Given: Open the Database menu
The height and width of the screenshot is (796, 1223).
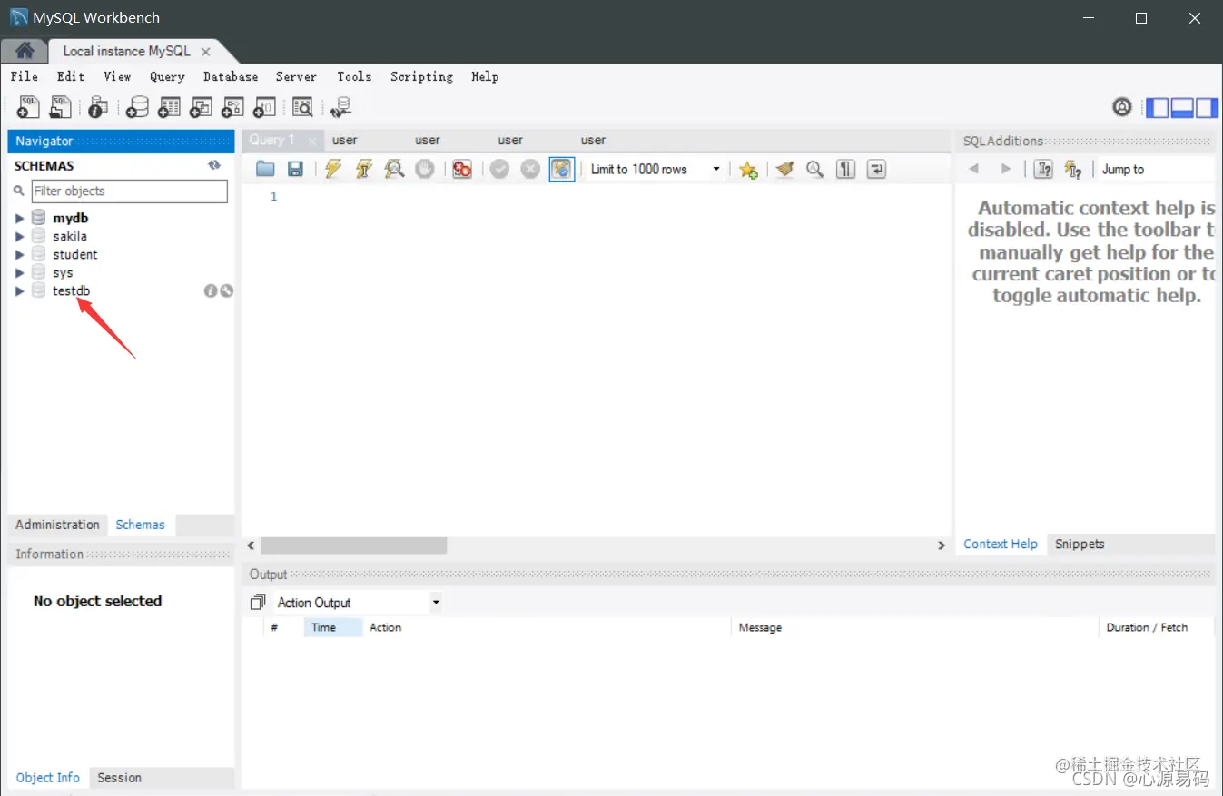Looking at the screenshot, I should (x=231, y=77).
